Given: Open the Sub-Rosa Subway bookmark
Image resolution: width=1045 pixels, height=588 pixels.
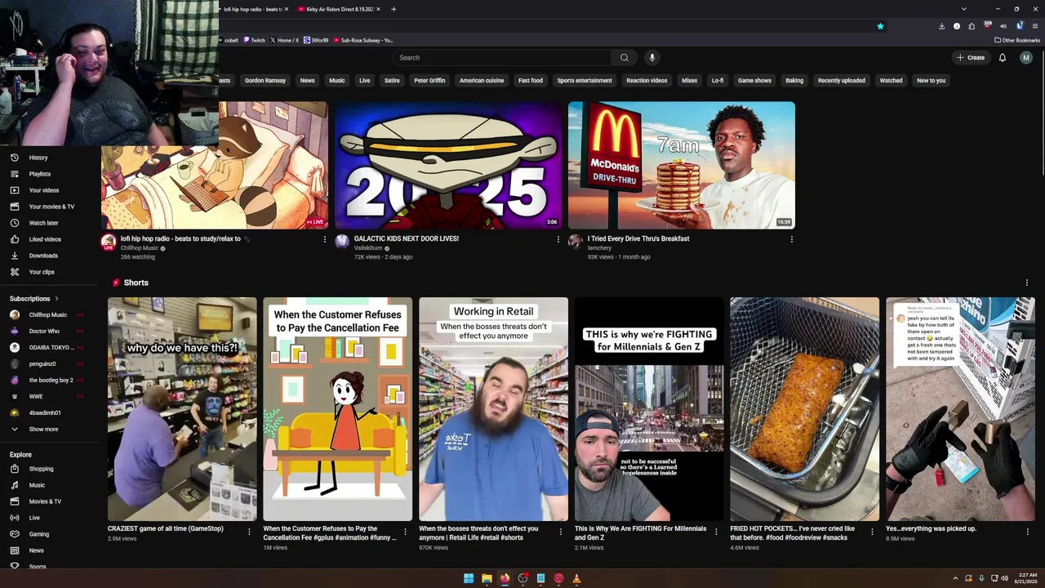Looking at the screenshot, I should pos(363,40).
